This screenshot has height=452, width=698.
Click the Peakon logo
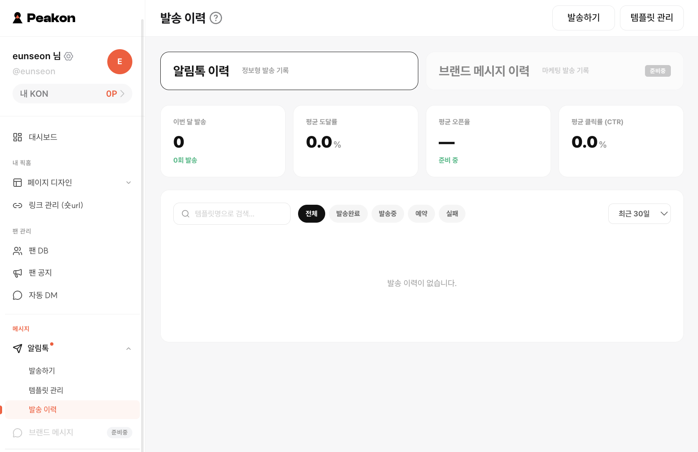pos(44,18)
